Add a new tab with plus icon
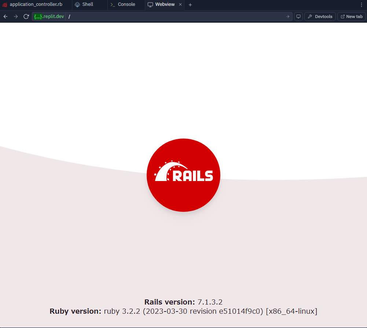367x328 pixels. point(190,5)
